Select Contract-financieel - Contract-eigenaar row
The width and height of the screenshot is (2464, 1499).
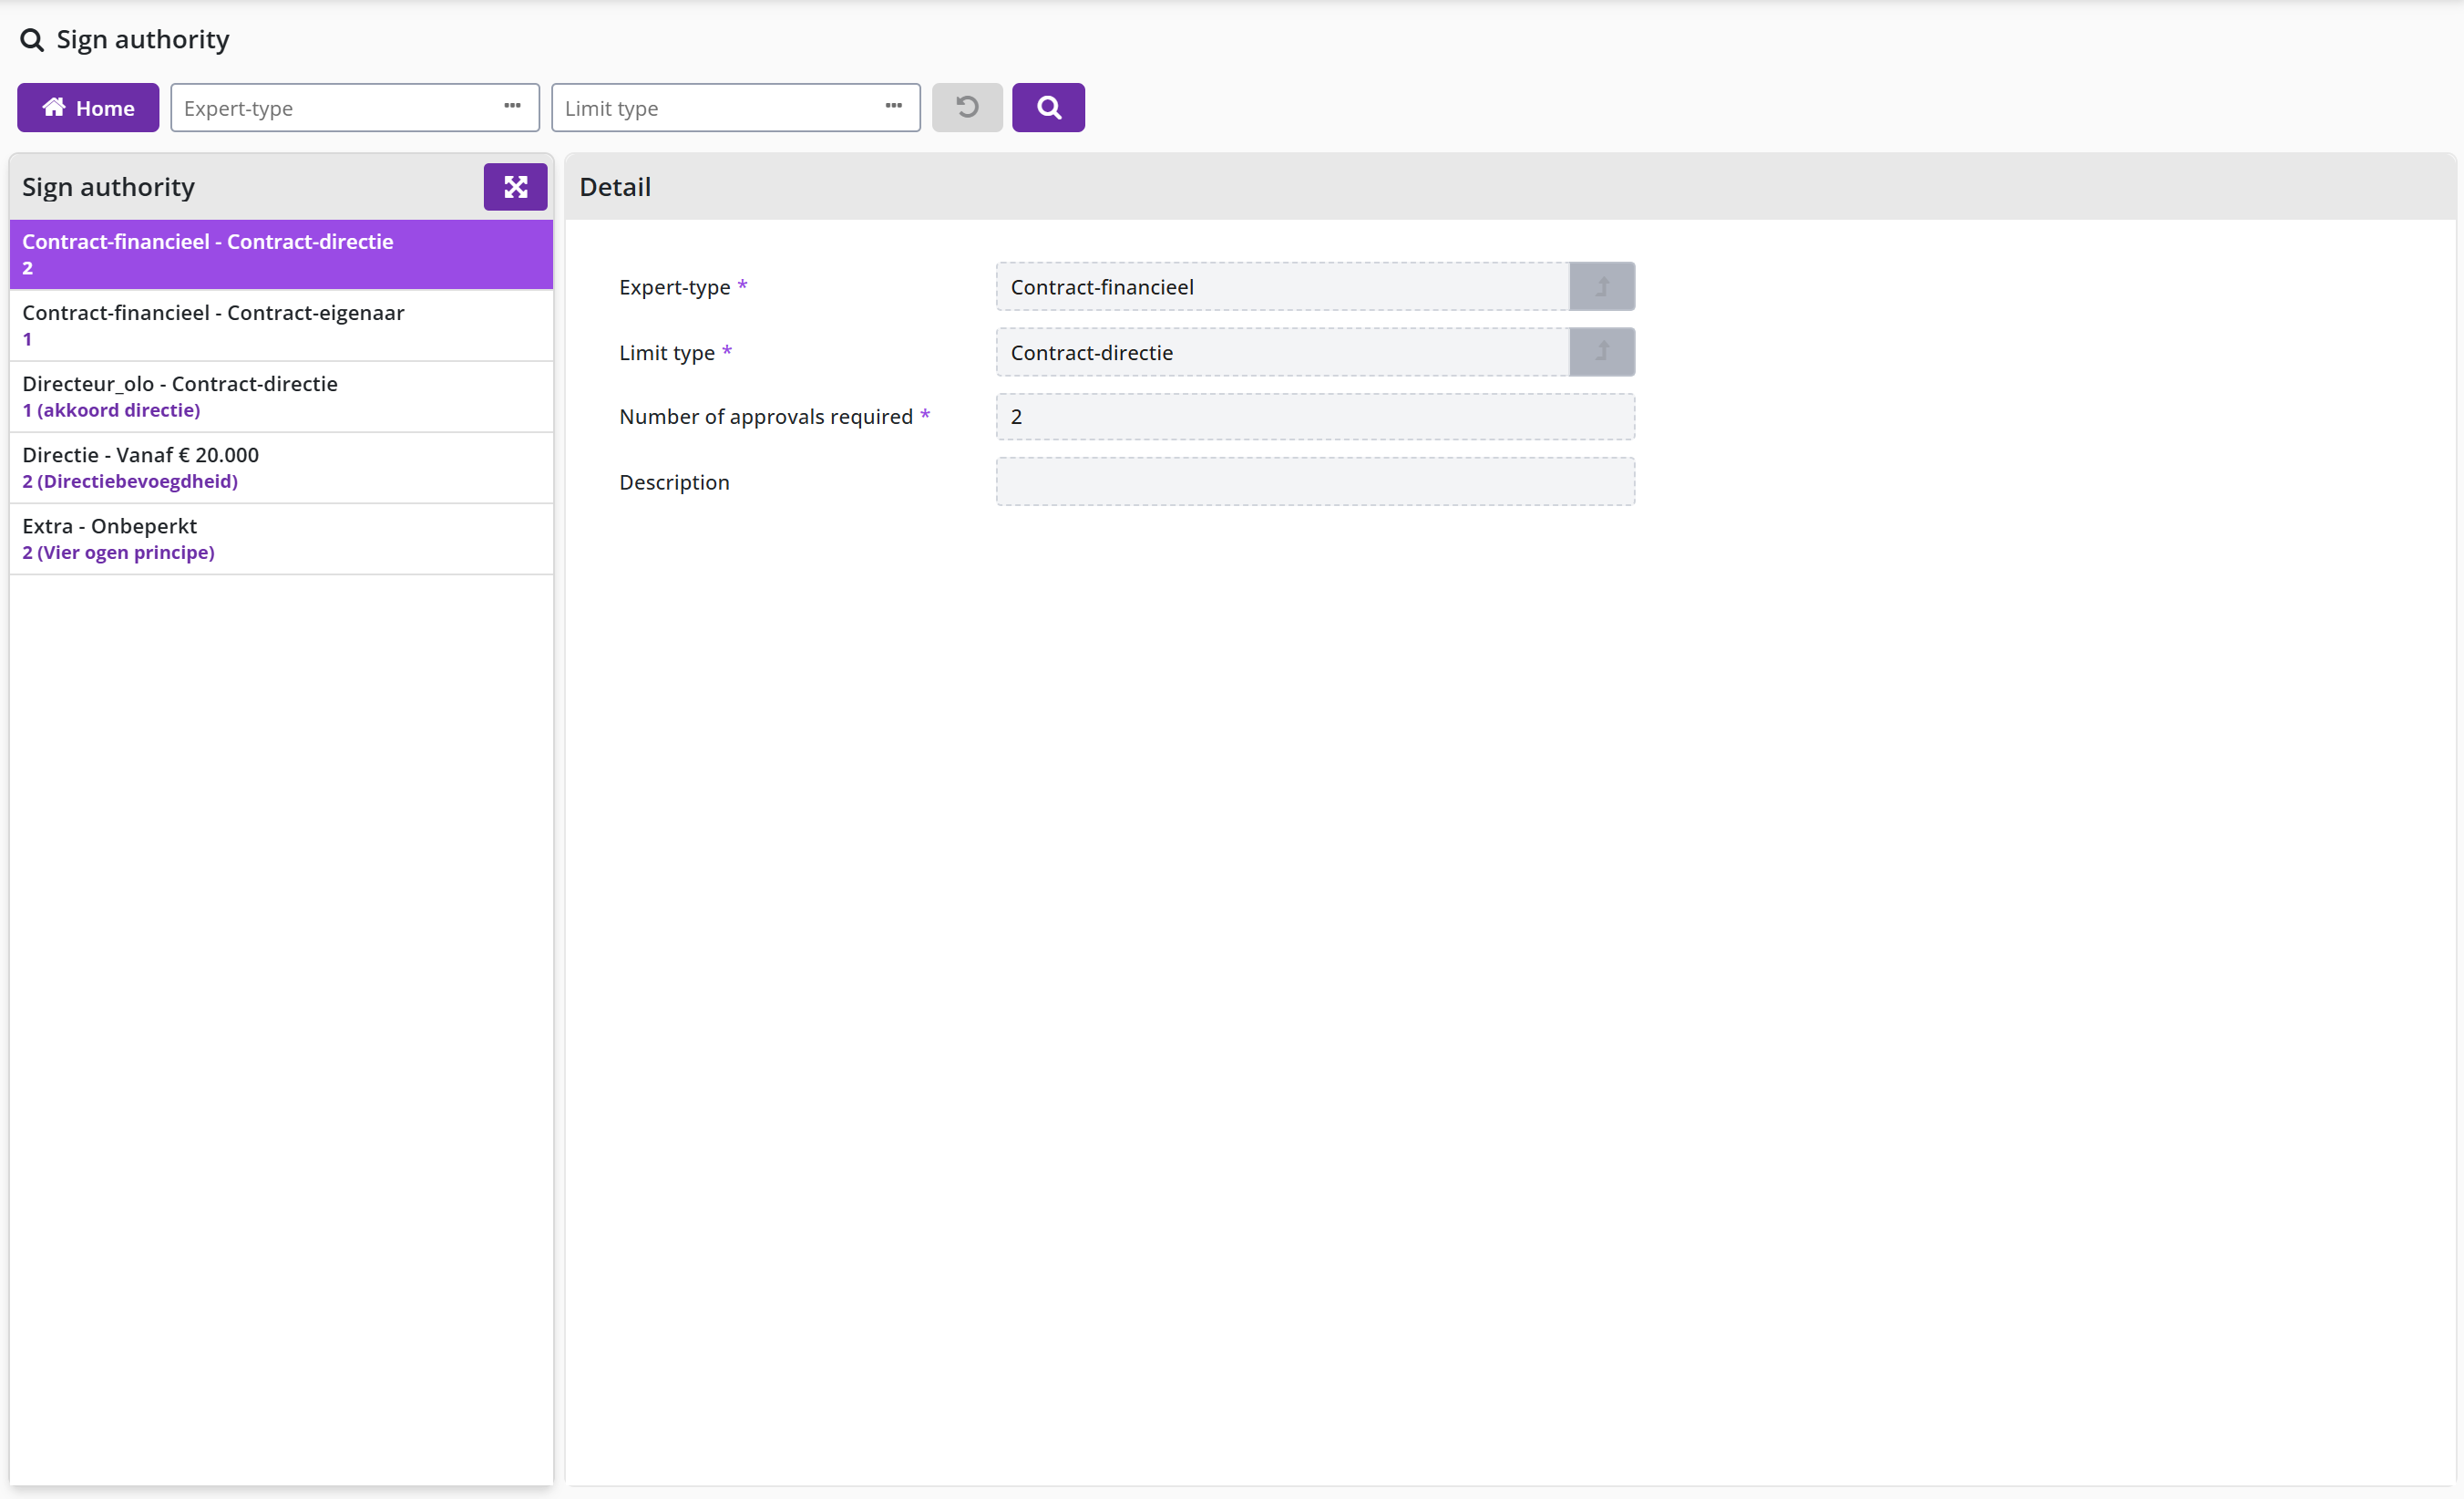point(281,326)
